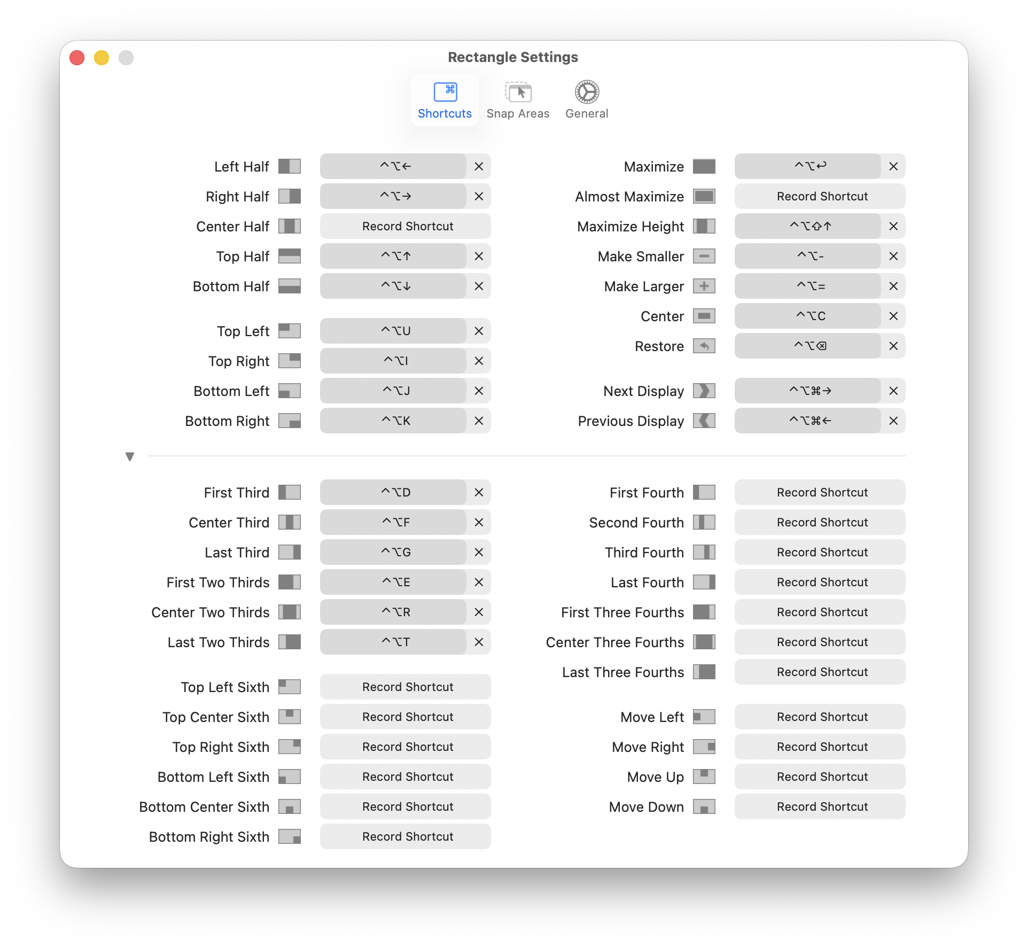The width and height of the screenshot is (1028, 947).
Task: Clear the Maximize shortcut
Action: coord(893,166)
